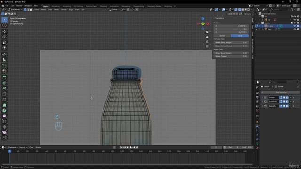
Task: Enable vertex select mode
Action: coord(25,9)
